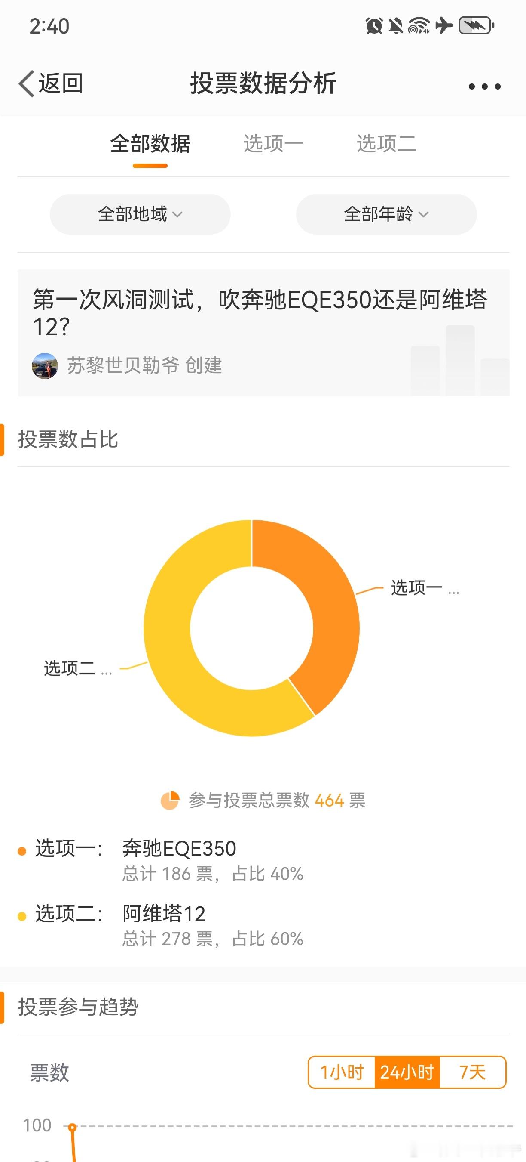The width and height of the screenshot is (526, 1162).
Task: Tap the back arrow chevron icon
Action: (x=26, y=84)
